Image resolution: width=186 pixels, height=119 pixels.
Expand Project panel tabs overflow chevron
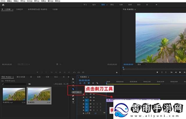(x=69, y=77)
